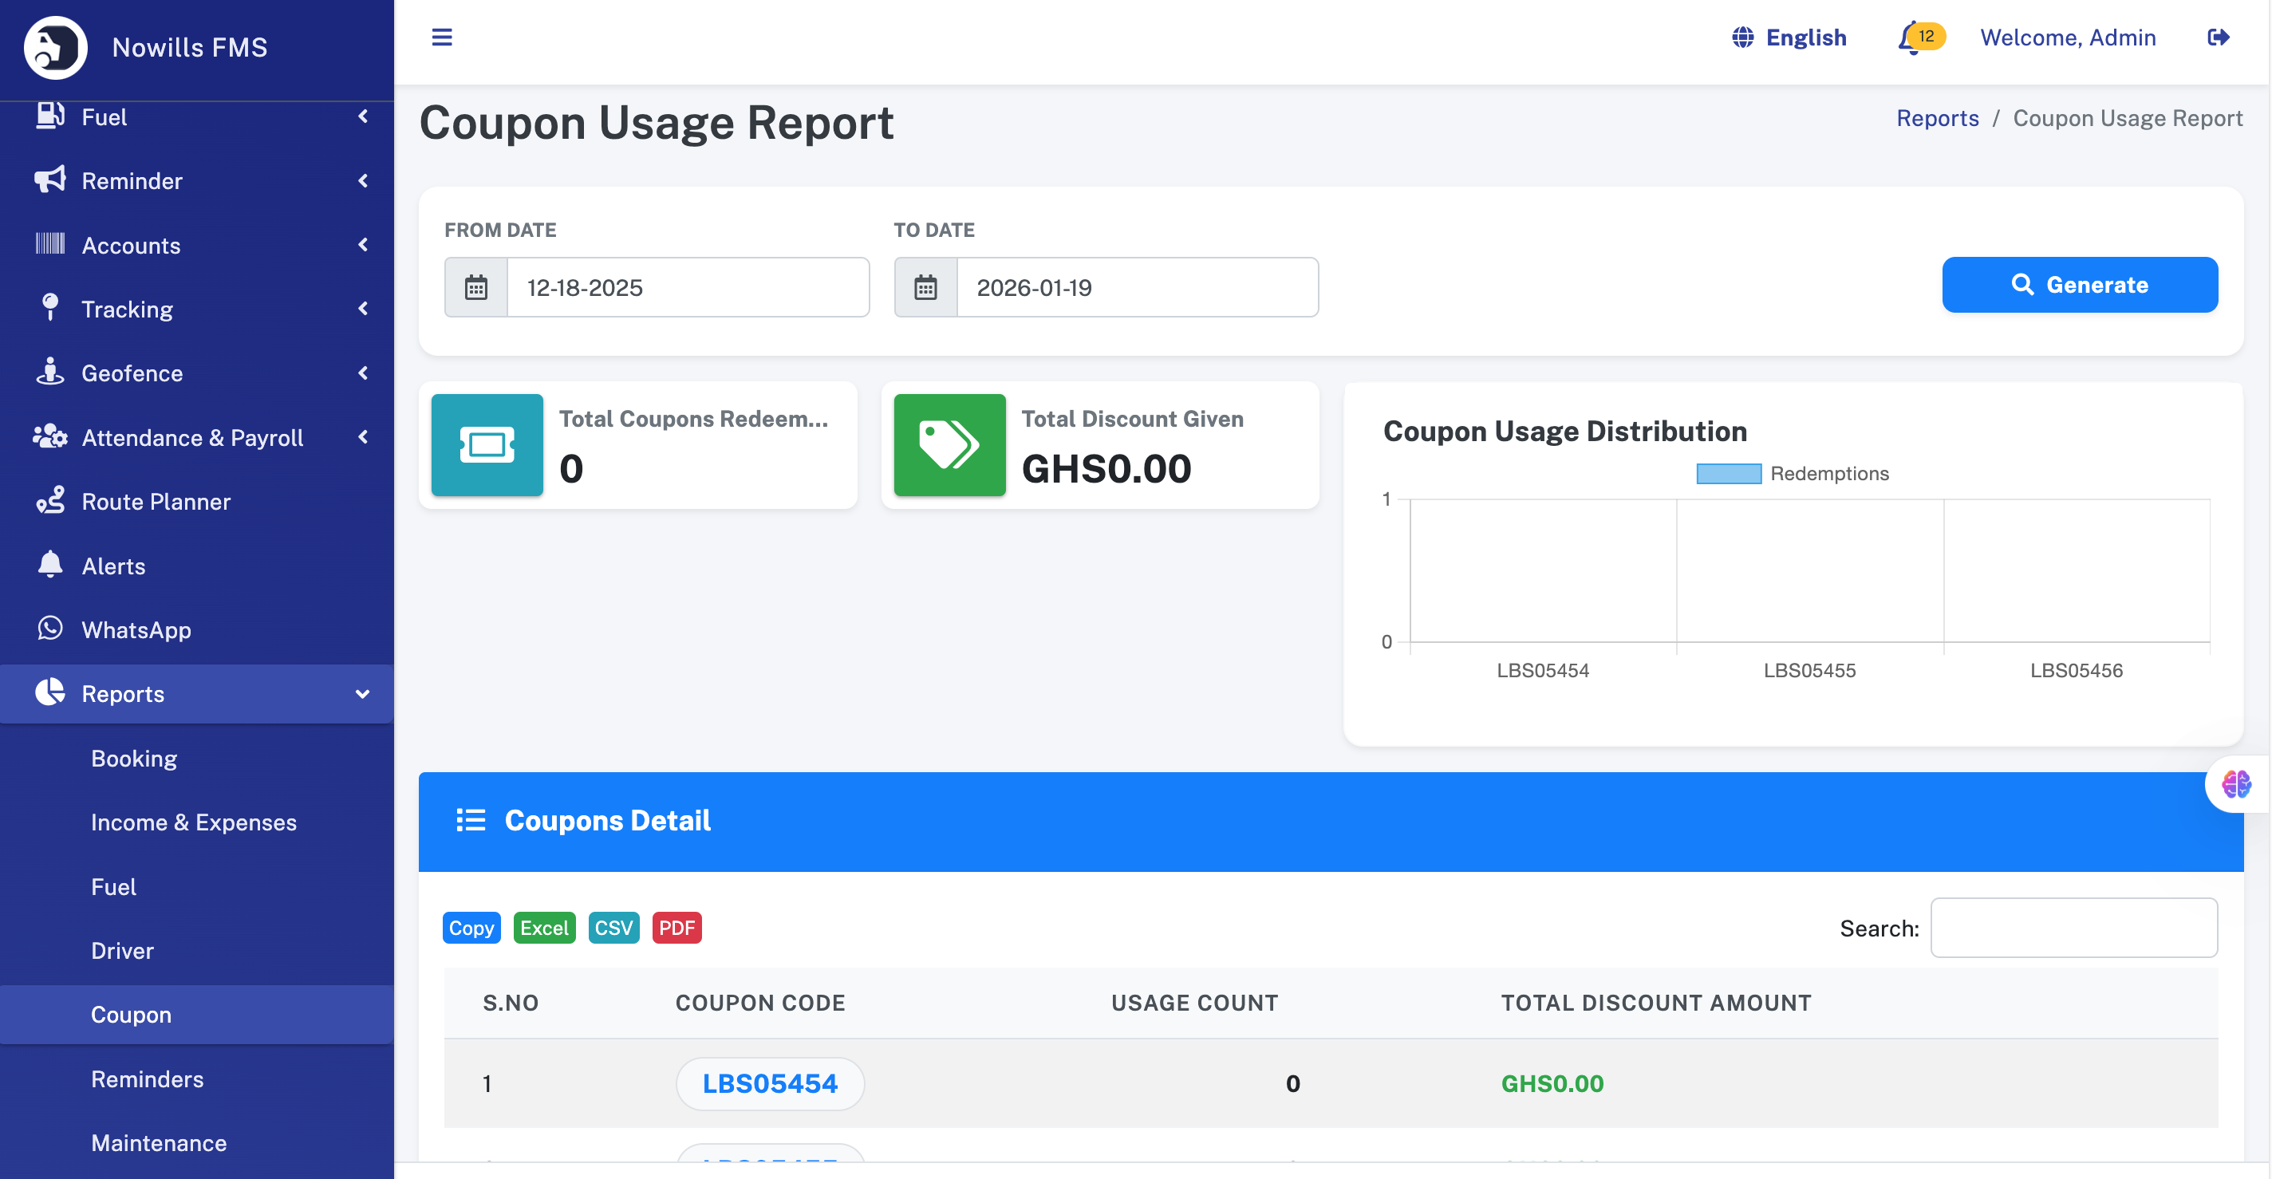Click the Reports breadcrumb link

click(x=1937, y=118)
